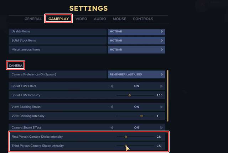The image size is (228, 153).
Task: Click the settings list vertical scrollbar
Action: [x=167, y=95]
